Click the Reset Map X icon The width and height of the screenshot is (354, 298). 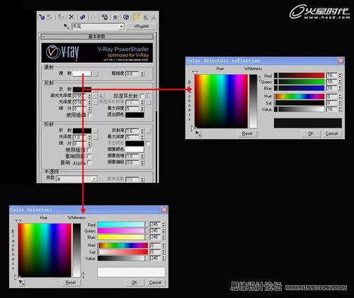coord(72,17)
